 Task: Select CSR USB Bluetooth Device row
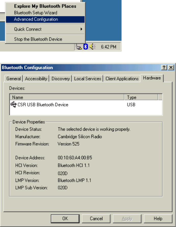tap(86, 104)
